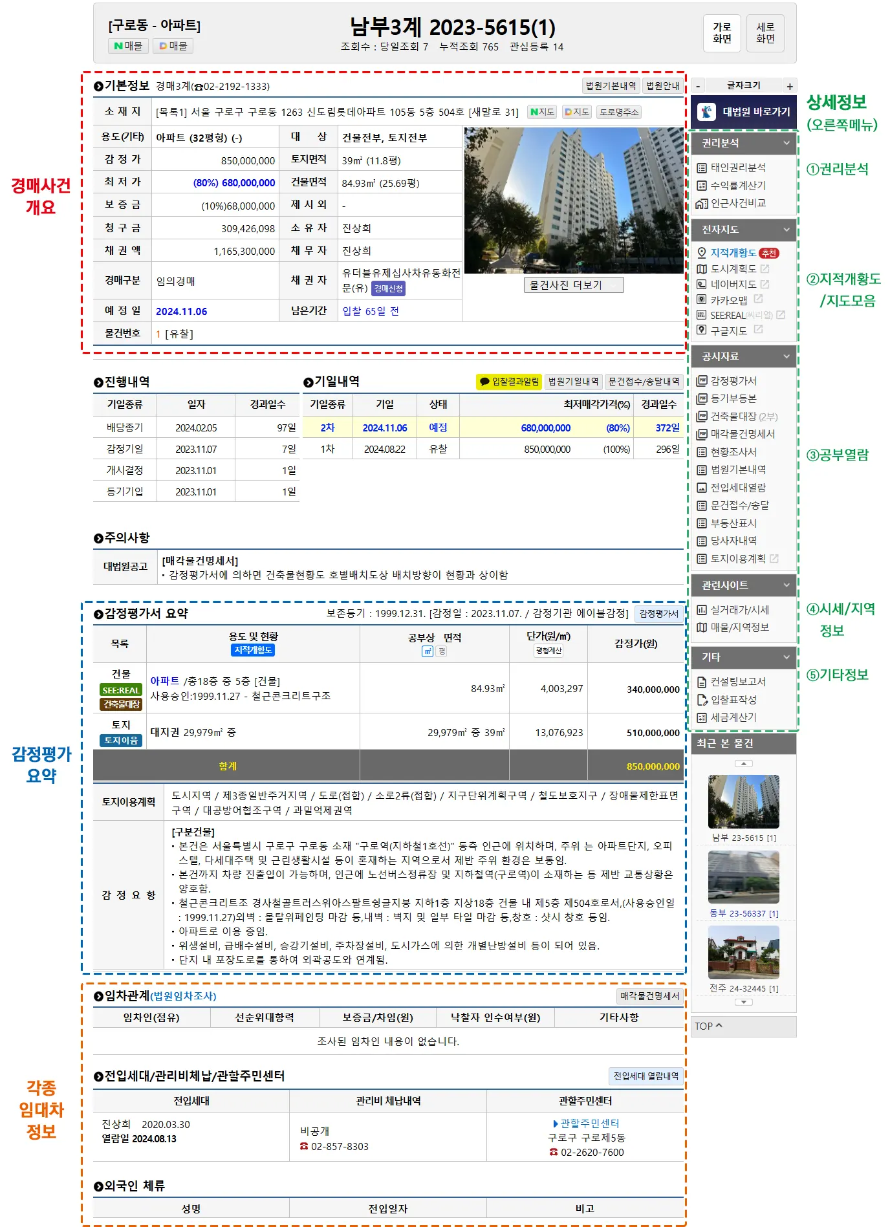Increase font size with plus button
The height and width of the screenshot is (1227, 890).
pos(789,86)
